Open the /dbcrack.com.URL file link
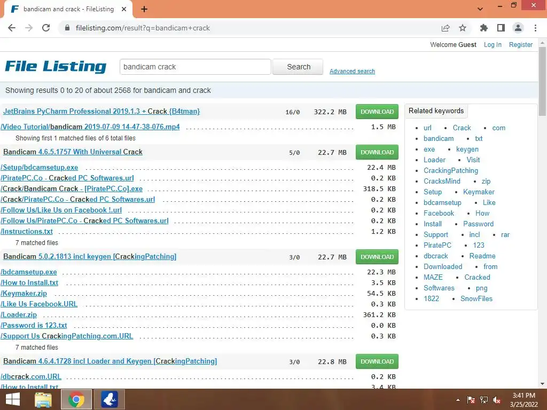This screenshot has width=547, height=410. (x=31, y=376)
